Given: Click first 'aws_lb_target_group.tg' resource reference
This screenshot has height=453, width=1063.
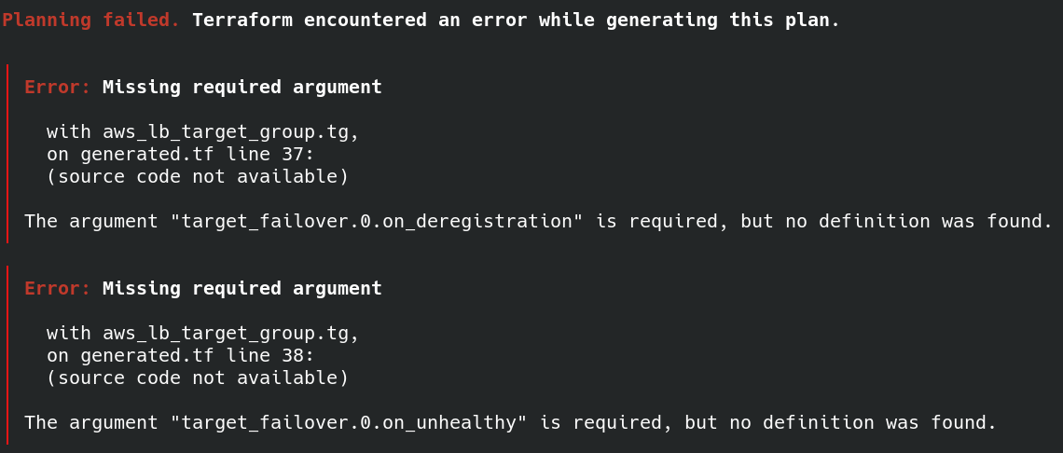Looking at the screenshot, I should click(x=230, y=132).
